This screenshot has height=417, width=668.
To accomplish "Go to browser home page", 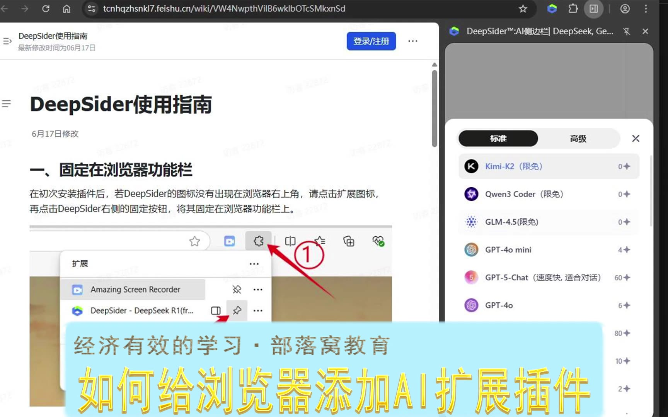I will pos(66,9).
